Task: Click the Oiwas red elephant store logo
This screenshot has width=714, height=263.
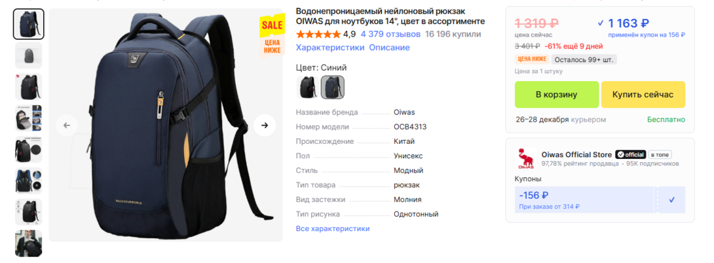Action: [525, 159]
